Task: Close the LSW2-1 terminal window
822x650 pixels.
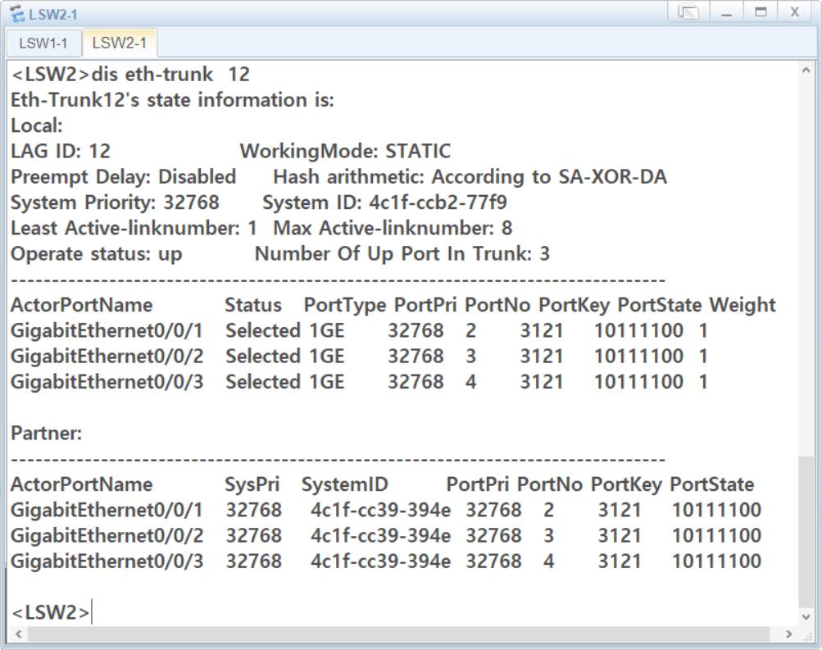Action: click(794, 13)
